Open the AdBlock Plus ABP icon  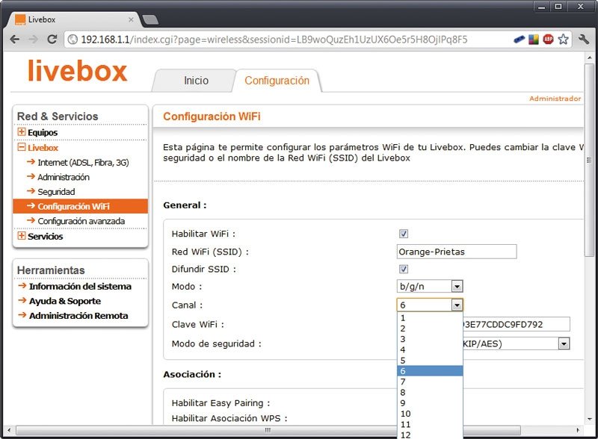click(549, 40)
